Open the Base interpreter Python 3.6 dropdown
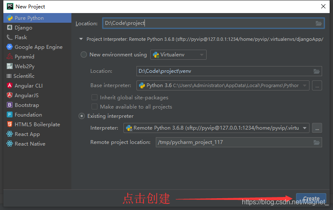Viewport: 333px width, 210px height. (223, 85)
